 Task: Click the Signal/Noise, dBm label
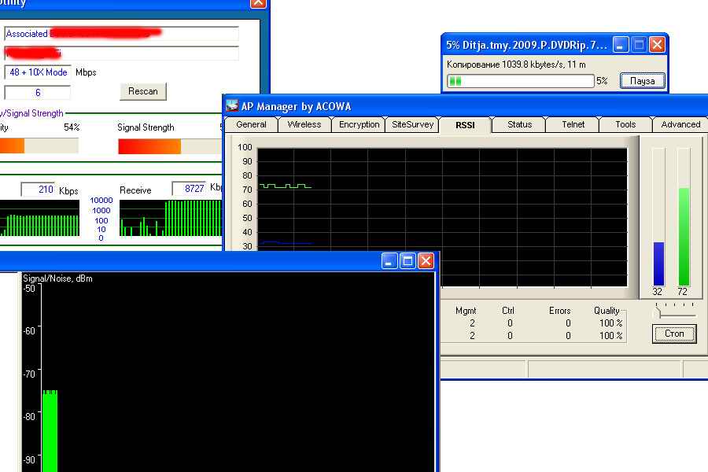(57, 278)
